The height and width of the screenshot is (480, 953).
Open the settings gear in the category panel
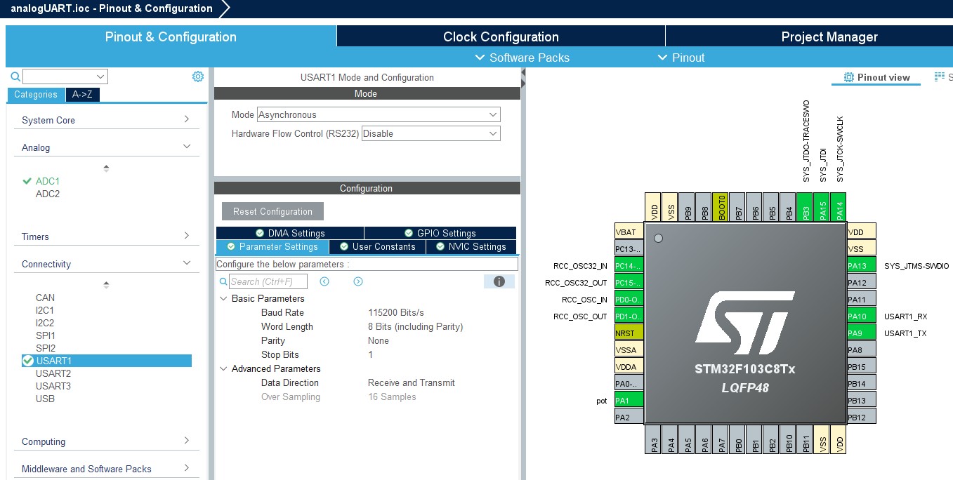(198, 76)
